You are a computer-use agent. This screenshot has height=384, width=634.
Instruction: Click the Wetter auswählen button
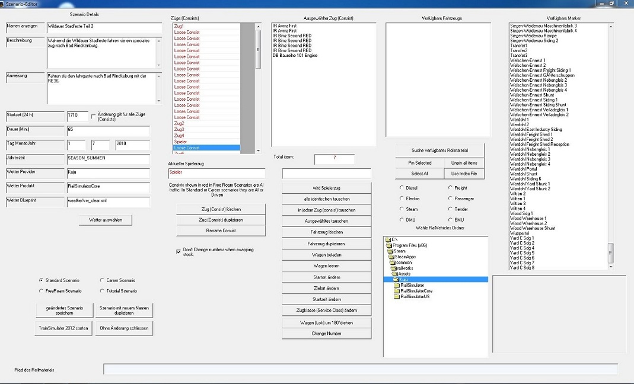point(106,220)
